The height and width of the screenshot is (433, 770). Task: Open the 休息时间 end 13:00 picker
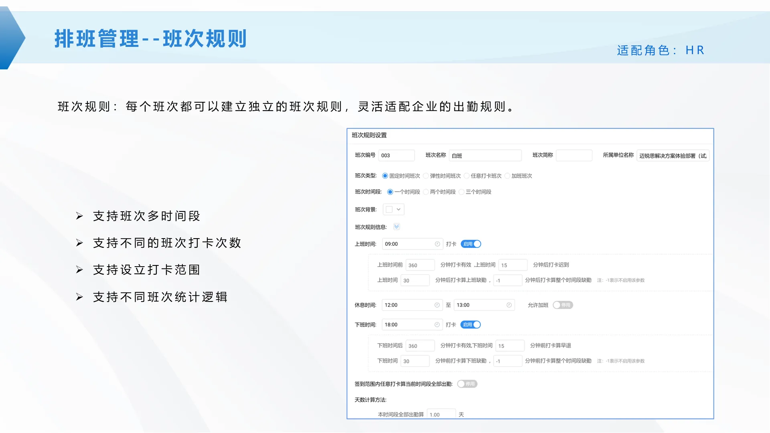484,305
